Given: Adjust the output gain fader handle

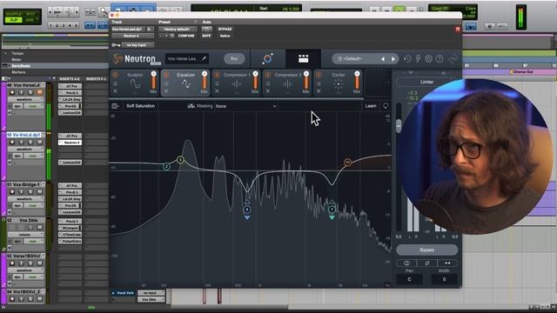Looking at the screenshot, I should point(399,125).
